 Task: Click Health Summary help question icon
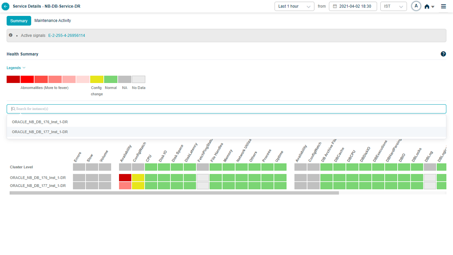443,54
